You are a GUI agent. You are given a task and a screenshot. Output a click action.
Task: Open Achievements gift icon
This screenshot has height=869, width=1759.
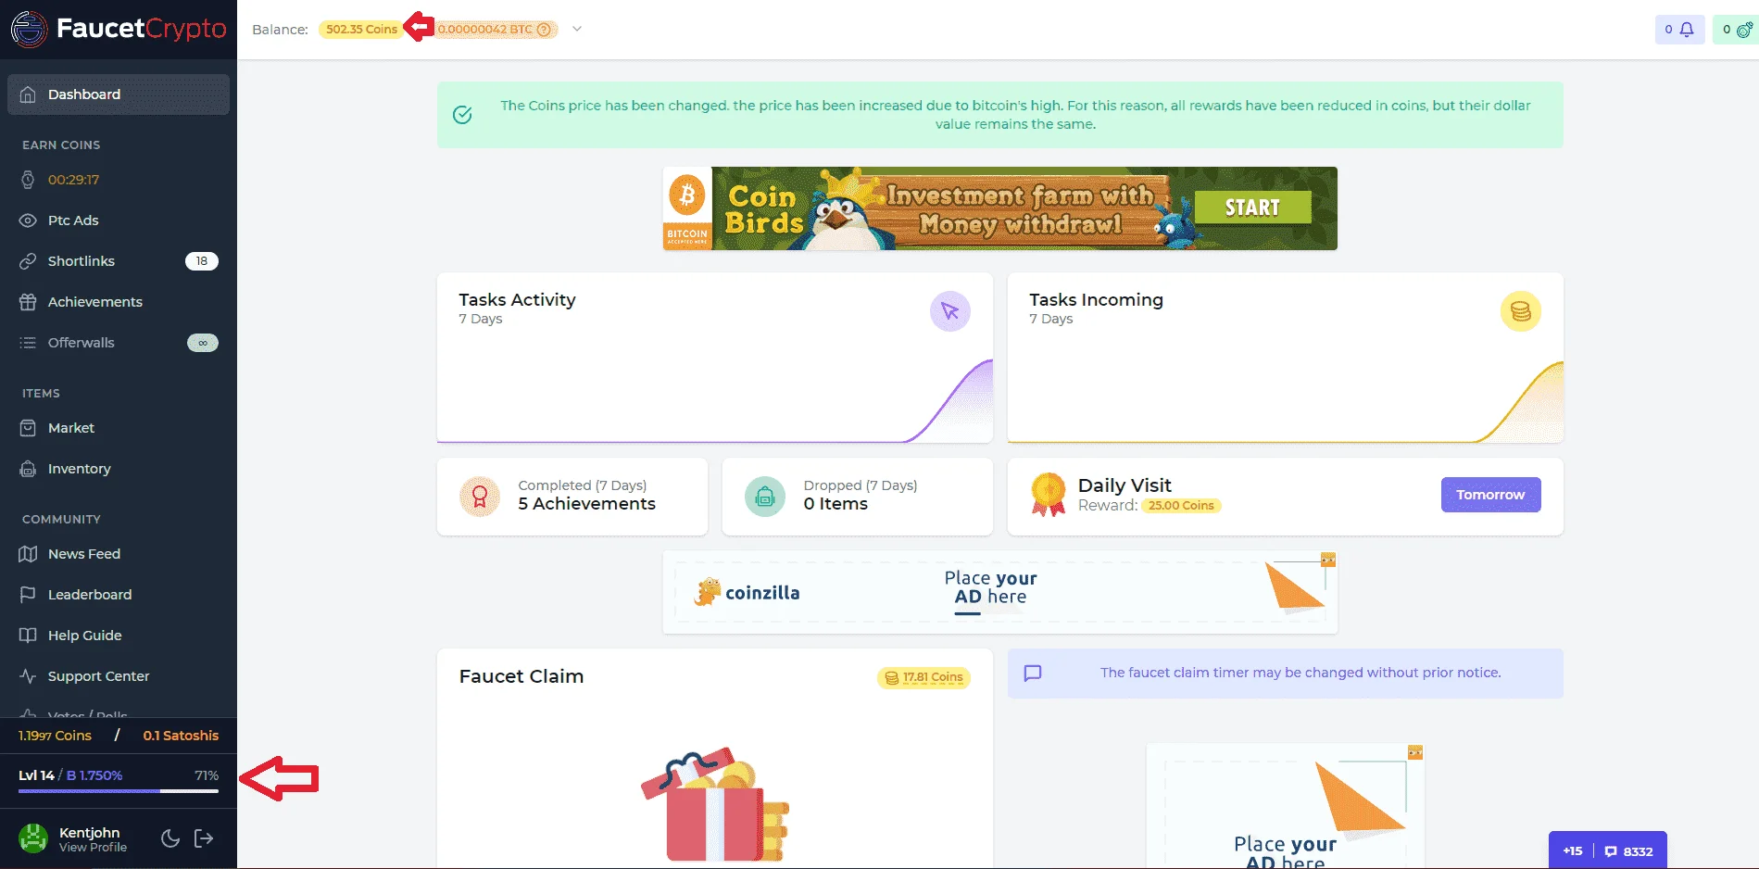coord(28,302)
